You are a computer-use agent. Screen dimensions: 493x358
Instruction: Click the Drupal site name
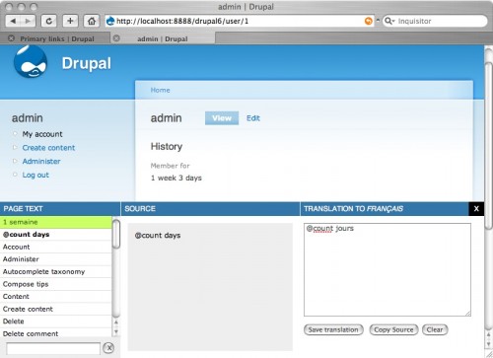87,63
